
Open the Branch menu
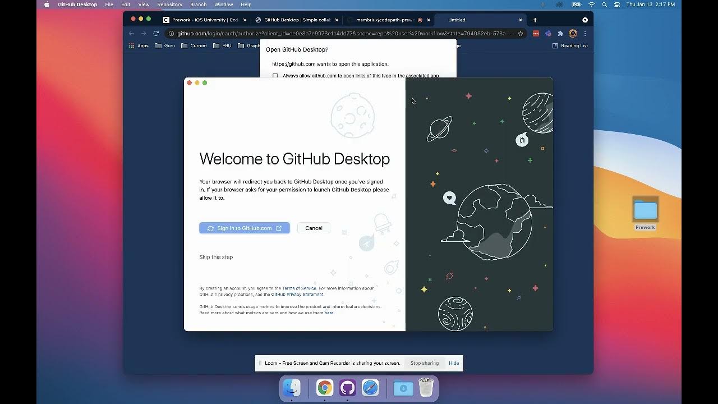click(x=198, y=4)
